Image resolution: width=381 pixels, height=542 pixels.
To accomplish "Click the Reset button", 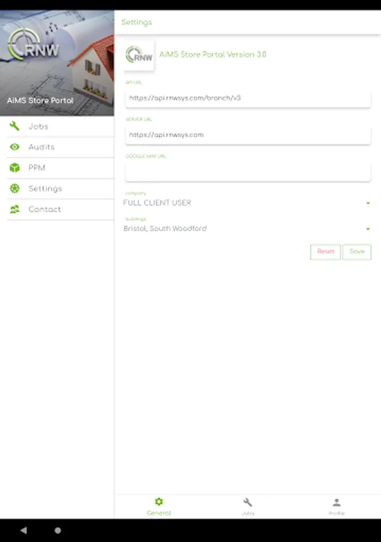I will tap(326, 252).
